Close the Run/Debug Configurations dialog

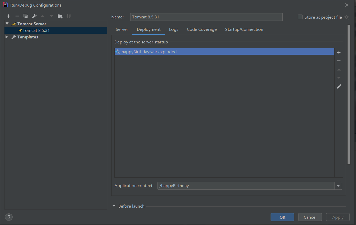pos(347,5)
